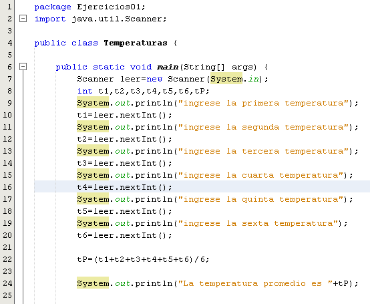Viewport: 370px width, 304px height.
Task: Collapse the main method fold on line 6
Action: click(23, 67)
